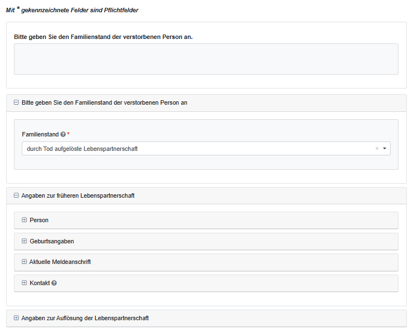This screenshot has height=328, width=413.
Task: Click the help icon next to Familienstand
Action: coord(63,134)
